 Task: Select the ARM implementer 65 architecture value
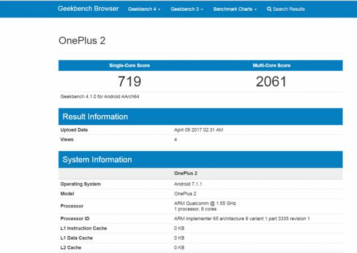tap(242, 219)
